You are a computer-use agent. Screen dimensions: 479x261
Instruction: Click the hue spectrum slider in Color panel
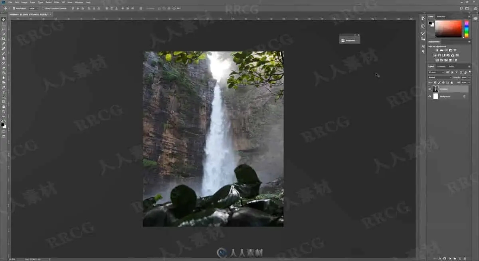pos(467,29)
